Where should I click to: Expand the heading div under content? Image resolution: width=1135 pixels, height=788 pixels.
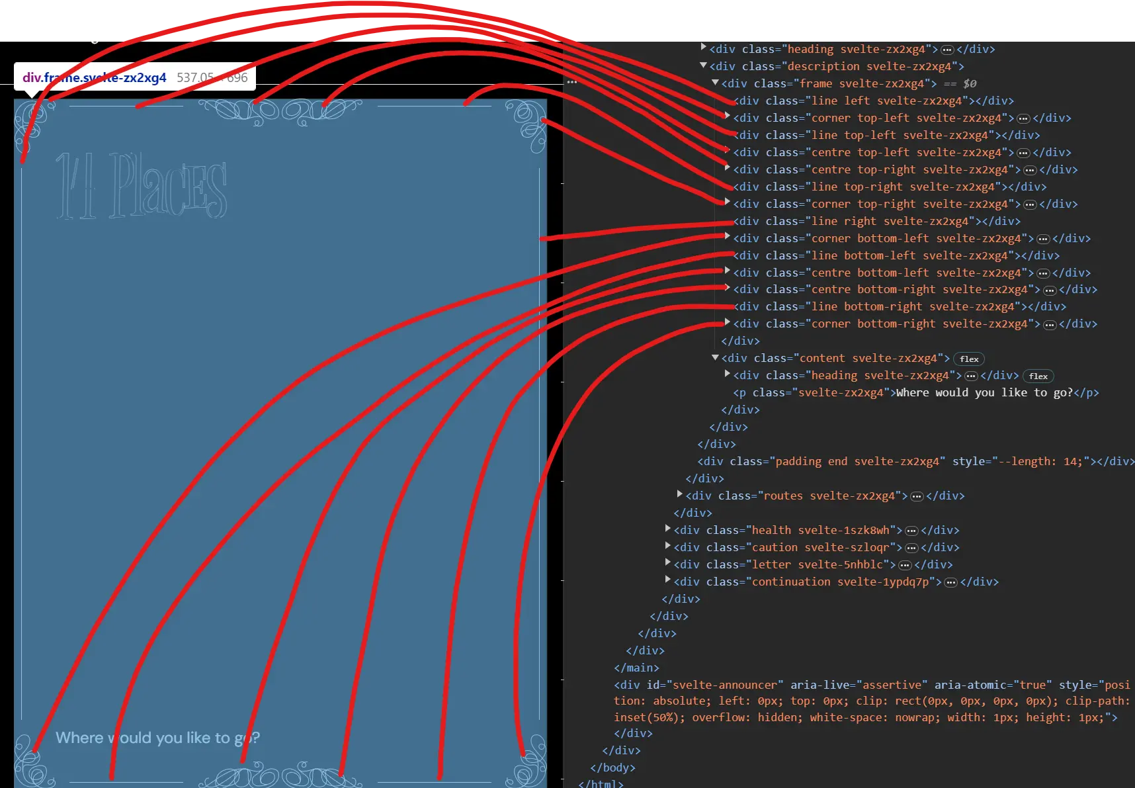(728, 374)
